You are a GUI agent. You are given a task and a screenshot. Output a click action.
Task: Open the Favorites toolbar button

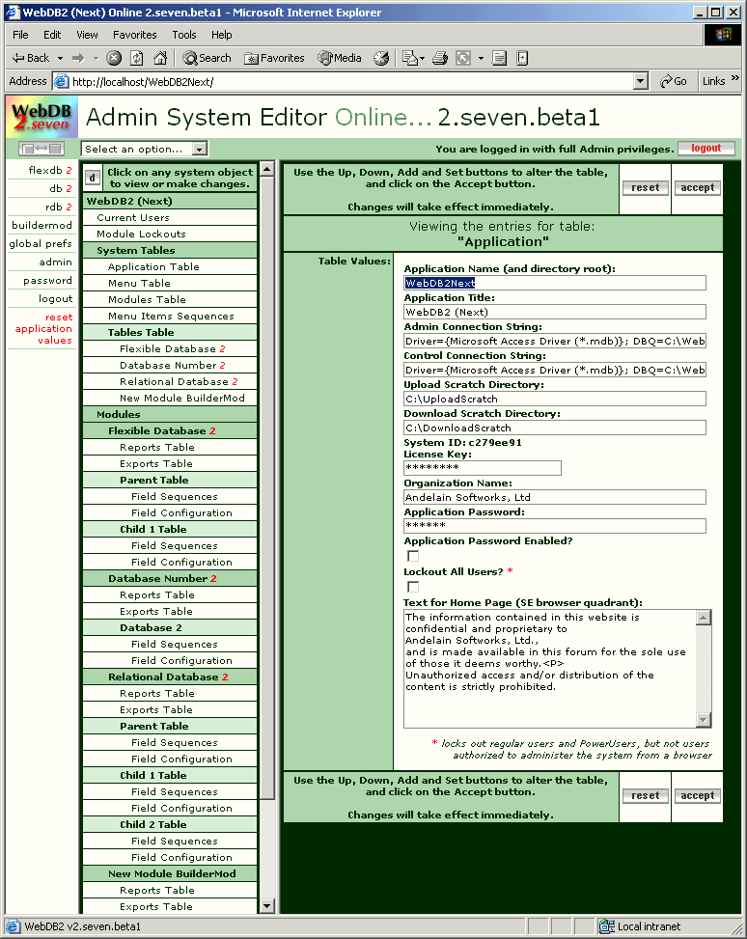point(275,58)
